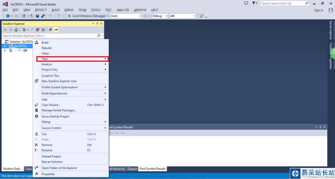
Task: Open the x64 platform dropdown
Action: click(183, 16)
